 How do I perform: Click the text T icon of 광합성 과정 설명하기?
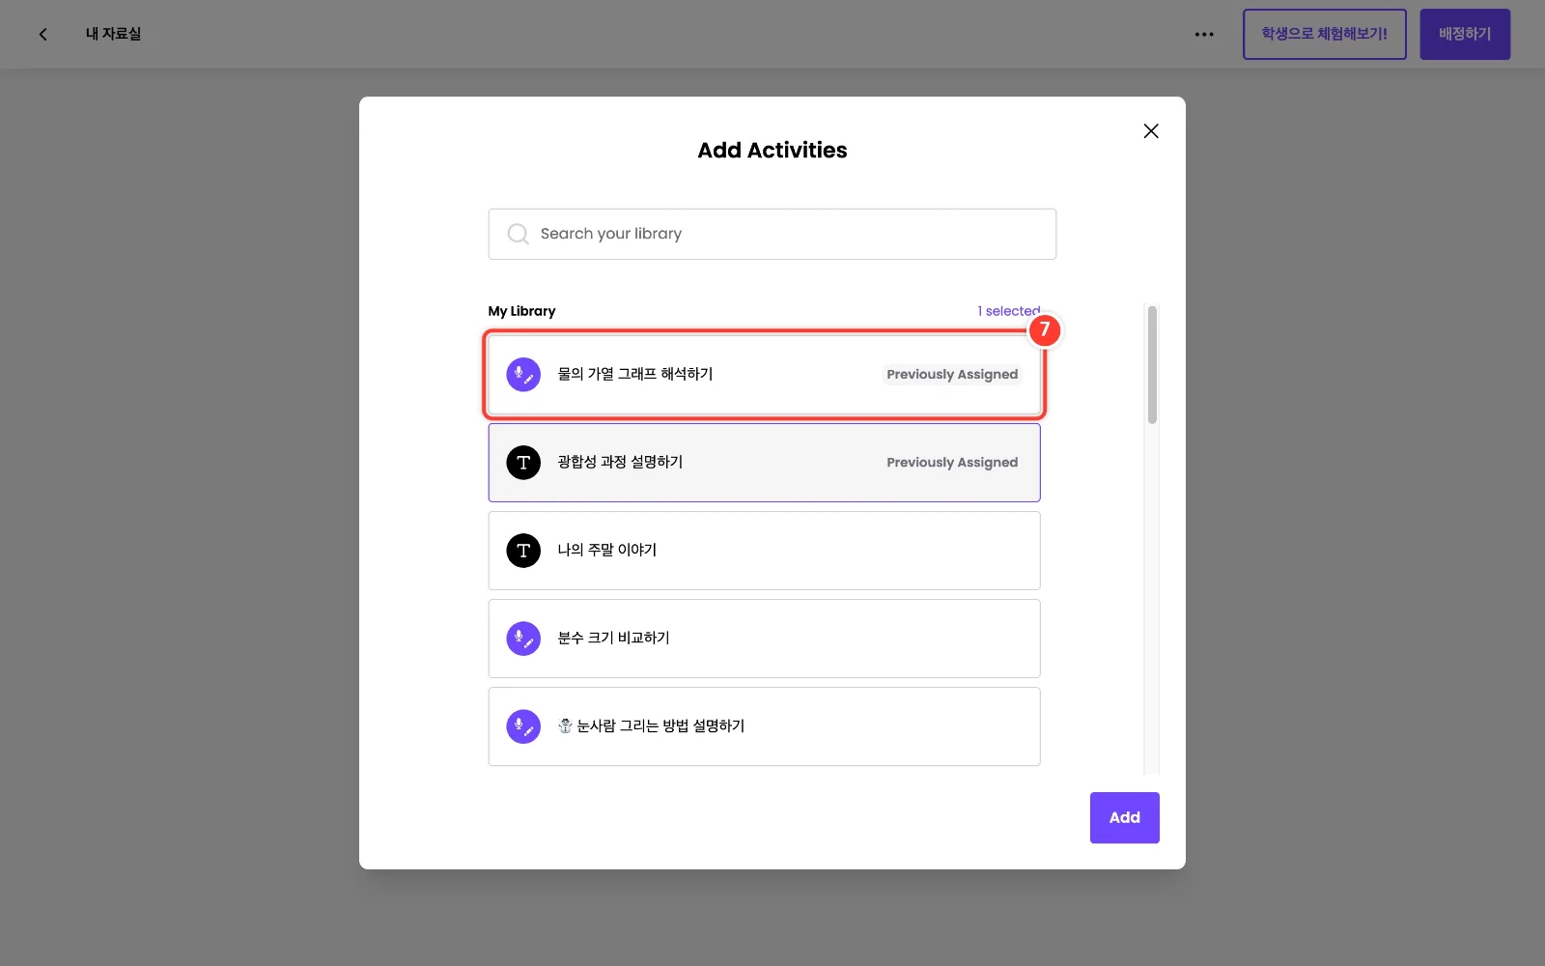click(523, 463)
